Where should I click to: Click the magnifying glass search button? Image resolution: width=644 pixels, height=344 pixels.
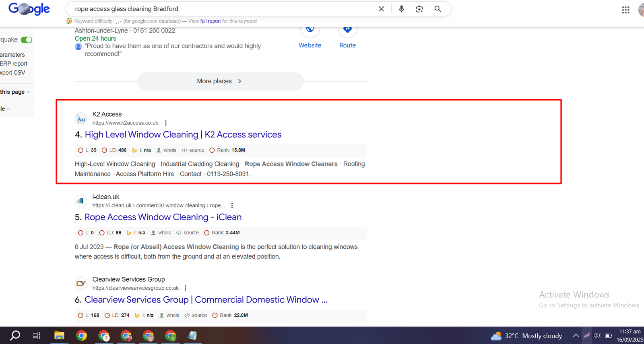click(438, 9)
